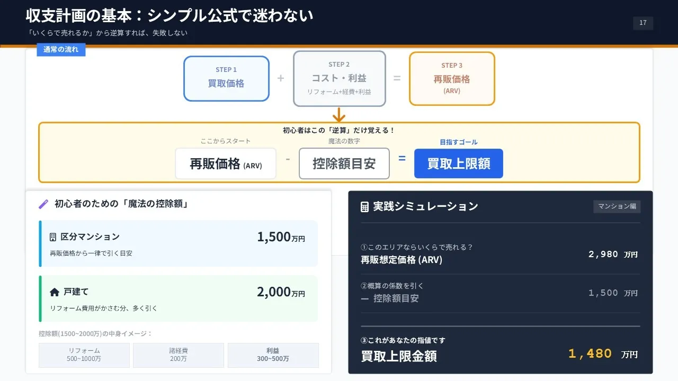Screen dimensions: 678x381
Task: Click the house icon next to 戸建て
Action: [54, 292]
